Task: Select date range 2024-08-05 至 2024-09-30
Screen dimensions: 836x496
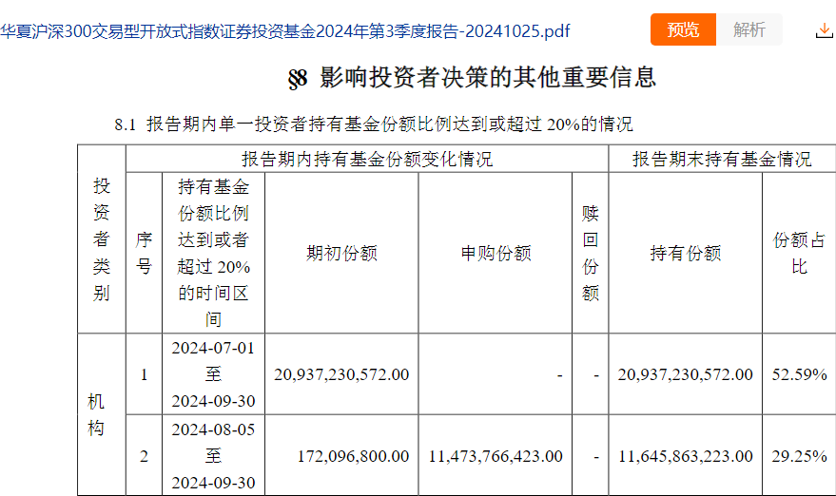Action: [x=213, y=455]
